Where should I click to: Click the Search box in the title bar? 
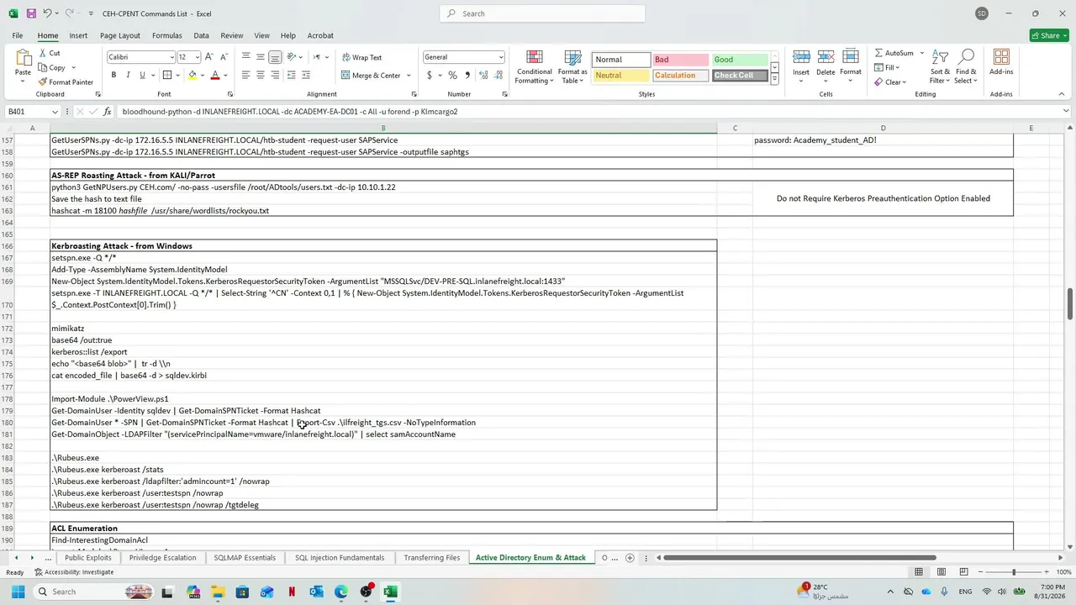pos(542,13)
